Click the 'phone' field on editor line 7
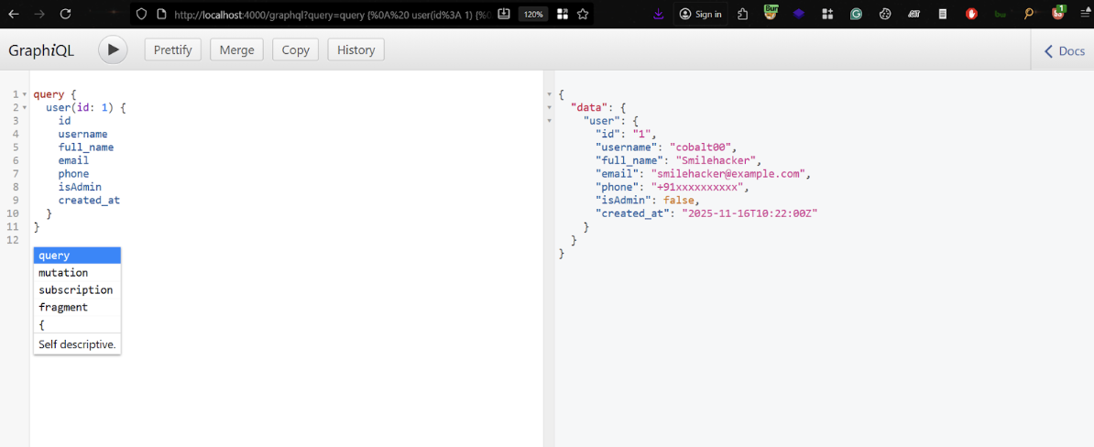1094x447 pixels. pyautogui.click(x=74, y=174)
